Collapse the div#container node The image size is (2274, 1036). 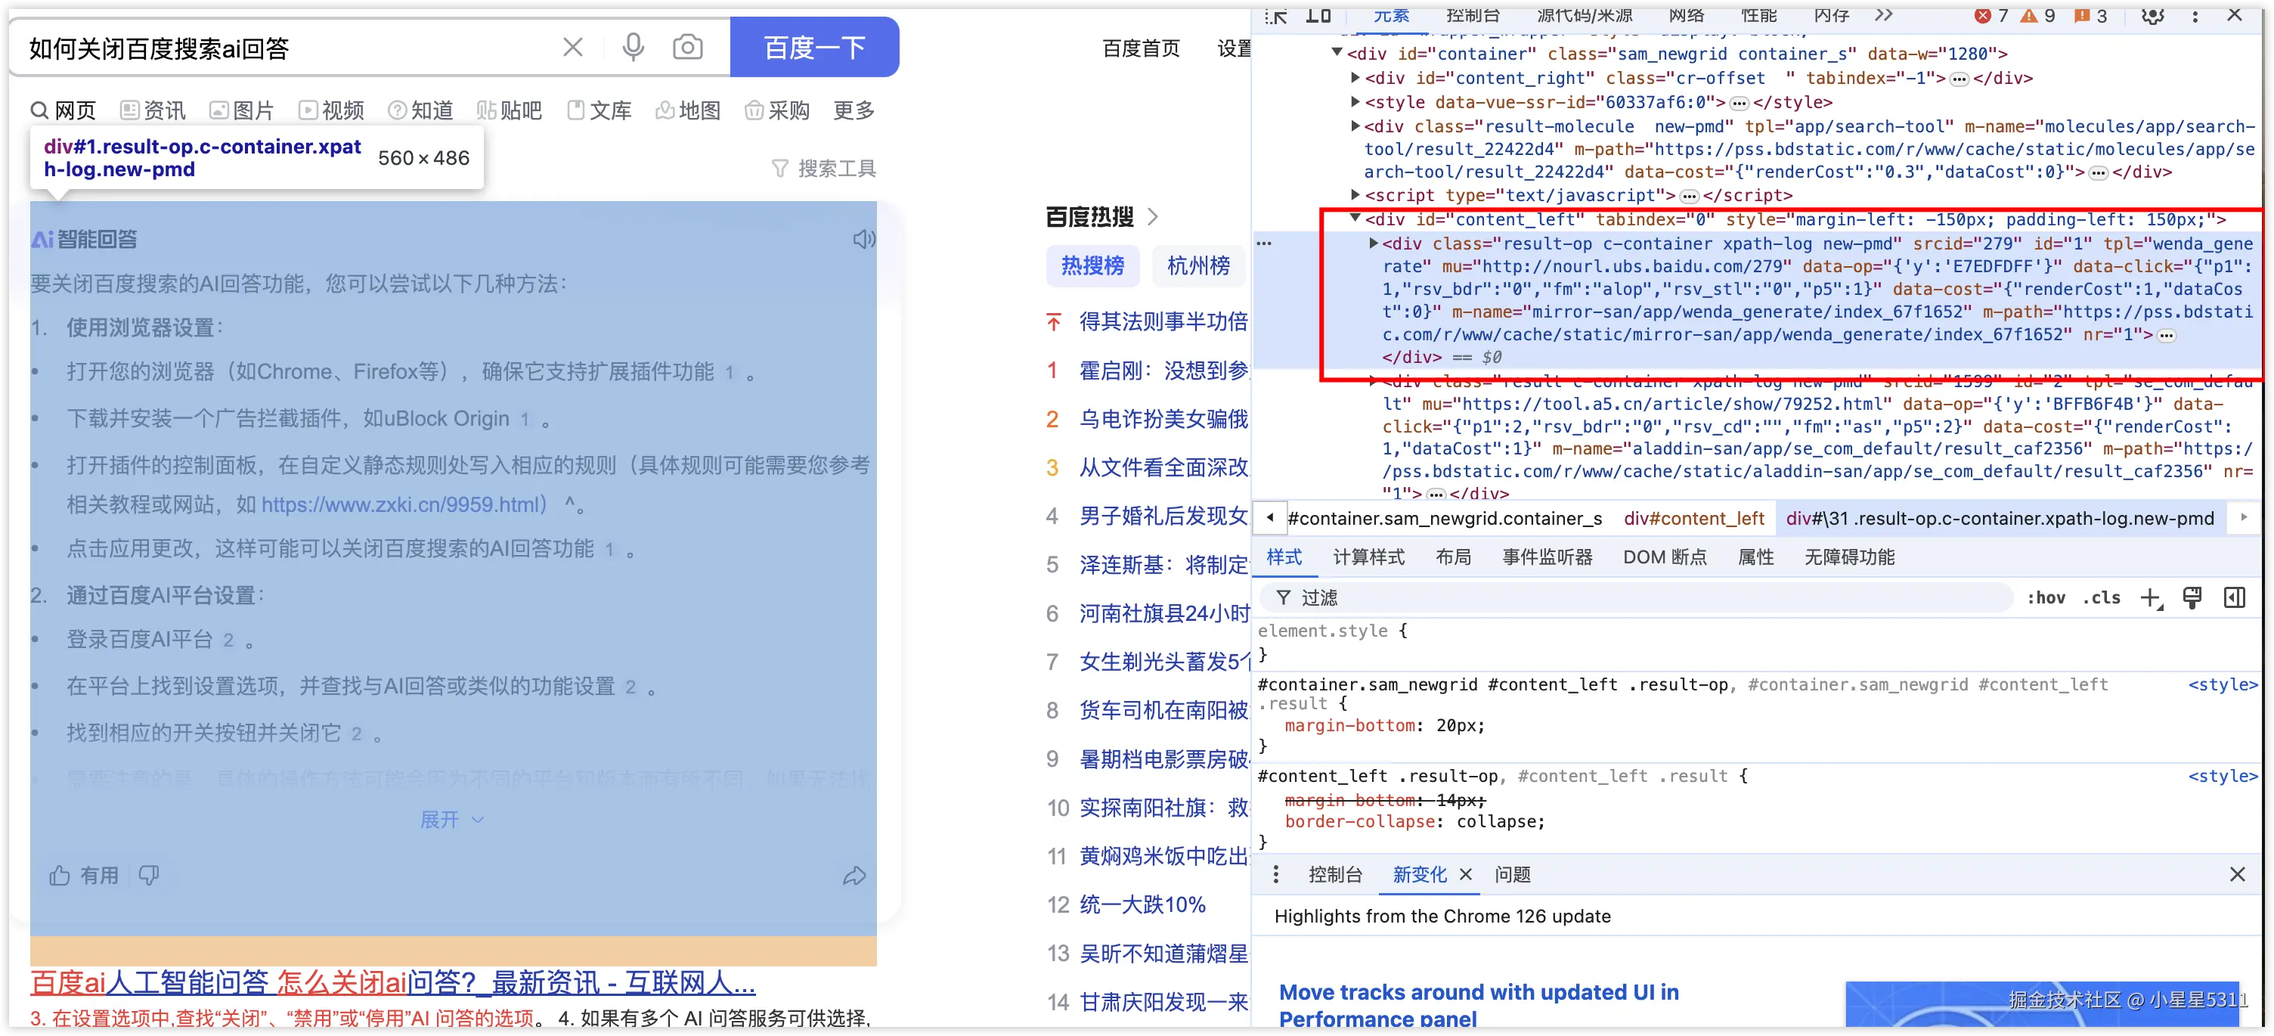[1337, 54]
